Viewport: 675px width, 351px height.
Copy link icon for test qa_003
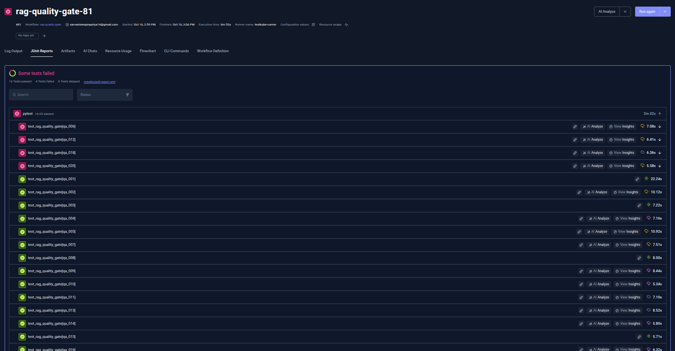(639, 205)
